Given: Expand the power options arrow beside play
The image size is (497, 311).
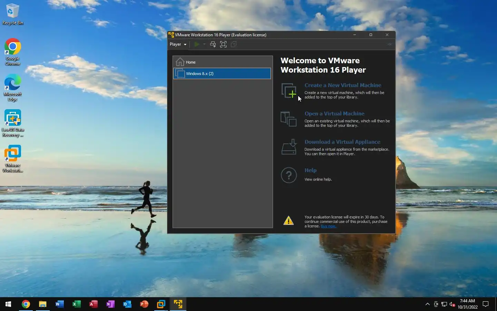Looking at the screenshot, I should 204,44.
